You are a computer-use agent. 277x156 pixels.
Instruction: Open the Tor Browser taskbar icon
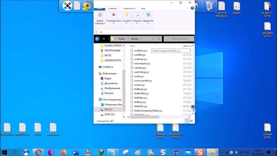coord(51,152)
